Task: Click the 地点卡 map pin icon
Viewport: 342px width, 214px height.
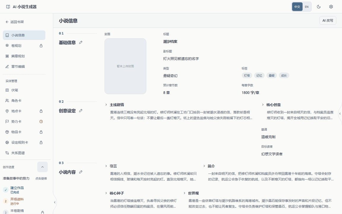Action: (x=7, y=111)
